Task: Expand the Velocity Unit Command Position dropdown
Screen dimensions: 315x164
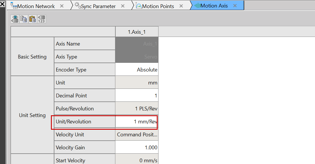Action: pyautogui.click(x=137, y=135)
